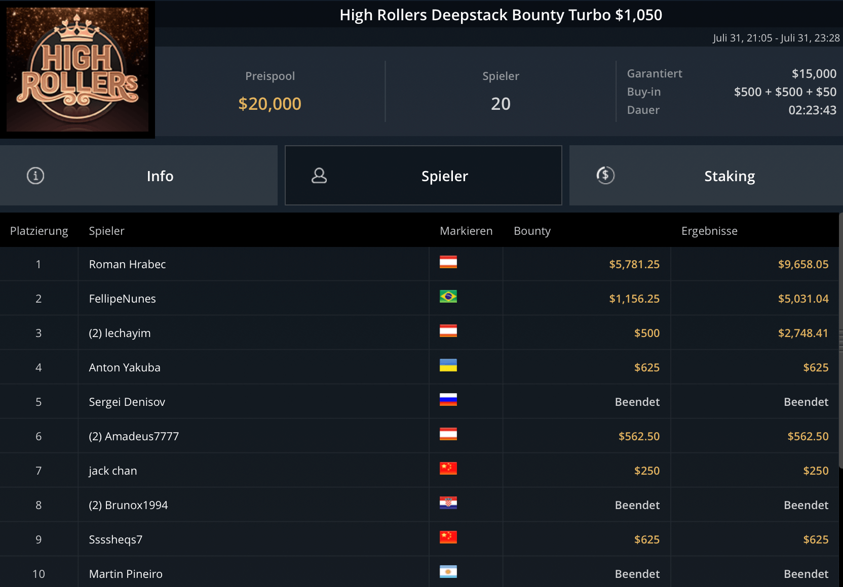Click the person silhouette icon
The height and width of the screenshot is (587, 843).
tap(319, 176)
